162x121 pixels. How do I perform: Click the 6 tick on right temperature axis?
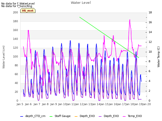pyautogui.click(x=149, y=71)
